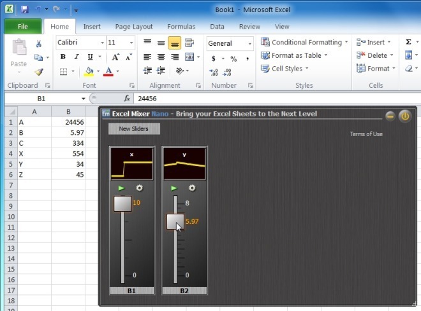Click the Comma Style icon
The image size is (421, 311).
pos(247,59)
